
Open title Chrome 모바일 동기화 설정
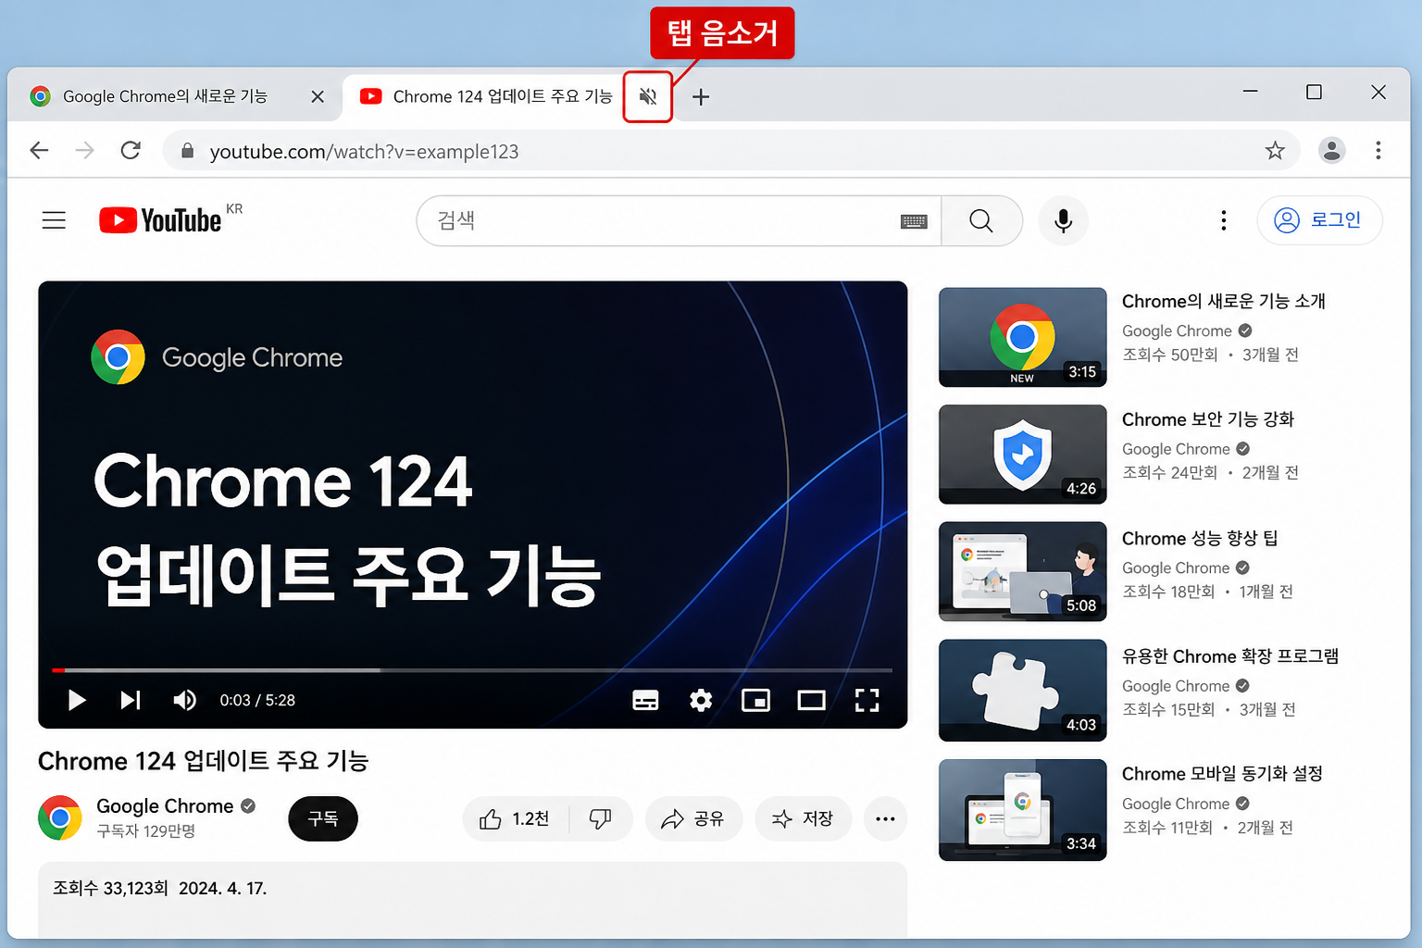click(1222, 773)
